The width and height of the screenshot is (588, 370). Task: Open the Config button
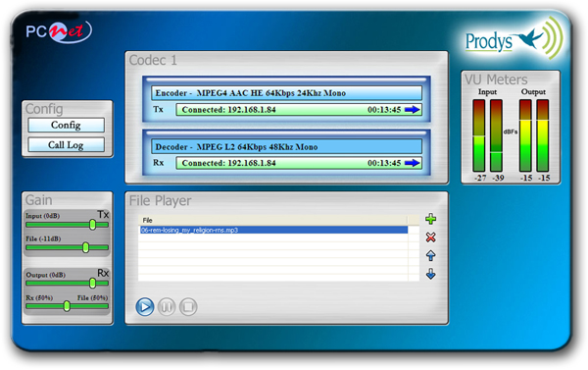(x=66, y=125)
